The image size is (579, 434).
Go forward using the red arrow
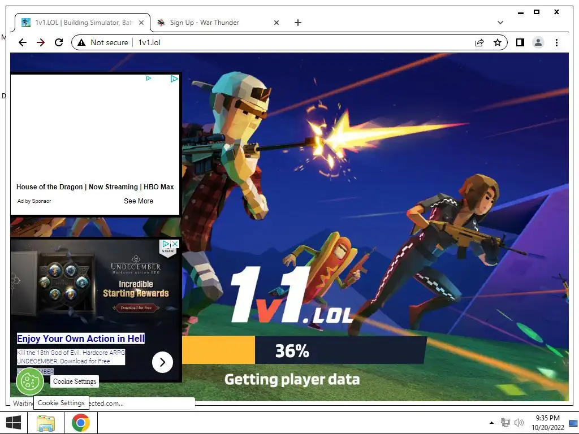pos(41,42)
